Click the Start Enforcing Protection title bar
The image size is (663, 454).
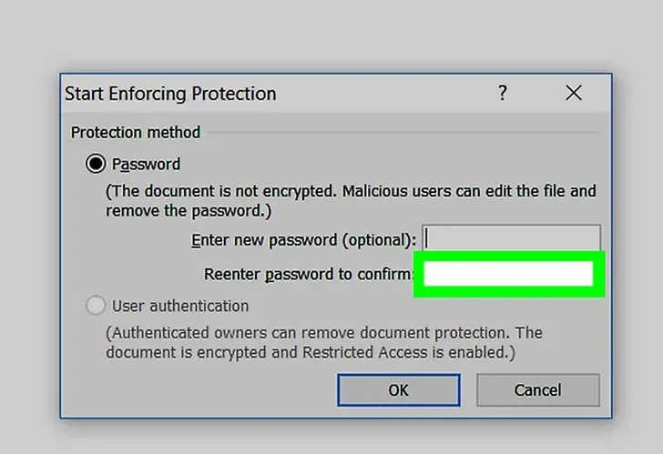tap(275, 93)
